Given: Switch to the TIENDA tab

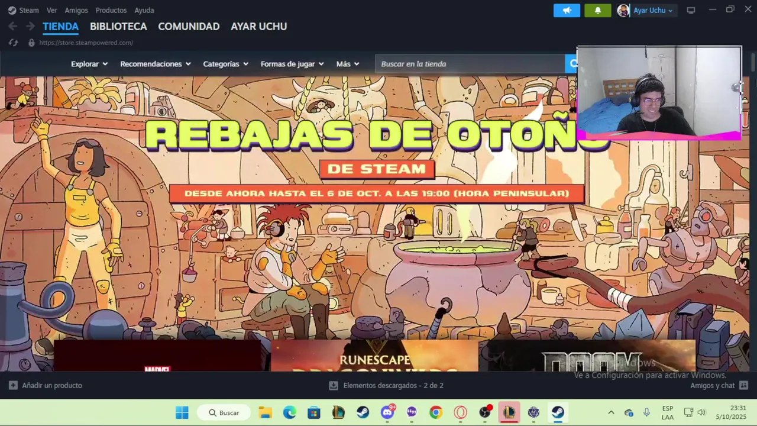Looking at the screenshot, I should click(60, 27).
